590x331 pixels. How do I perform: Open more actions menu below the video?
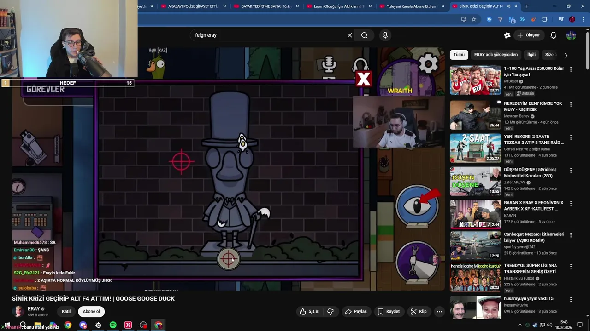(439, 312)
